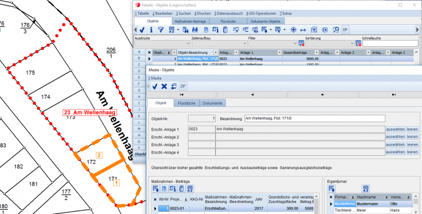Open the 7 Extras menu

click(x=286, y=13)
